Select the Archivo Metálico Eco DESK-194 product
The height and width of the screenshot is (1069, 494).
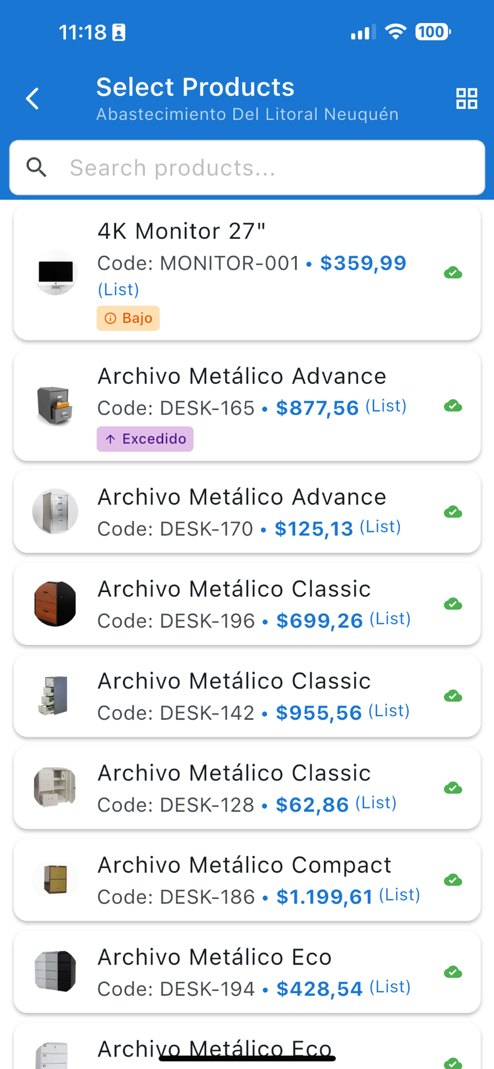(247, 972)
